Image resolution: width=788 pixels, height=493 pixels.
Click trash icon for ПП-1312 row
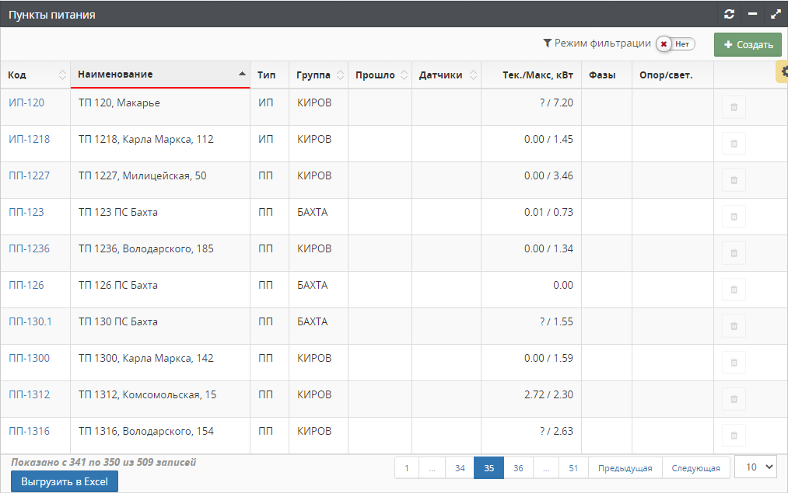click(x=733, y=399)
